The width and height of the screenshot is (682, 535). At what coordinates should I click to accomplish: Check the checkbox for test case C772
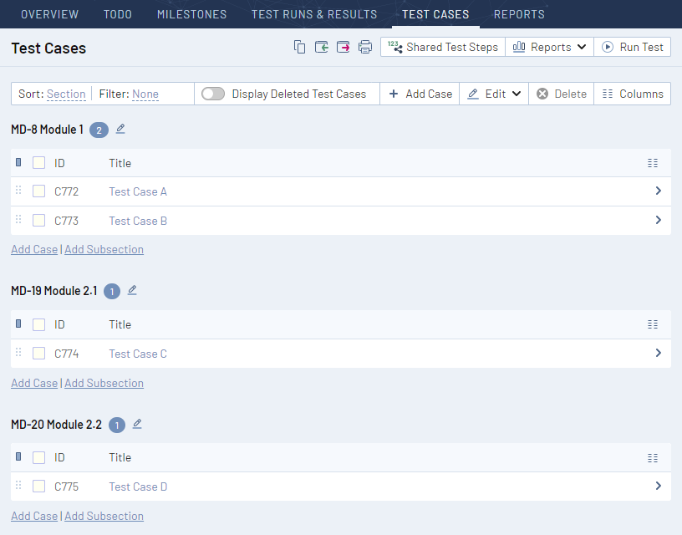[x=38, y=191]
